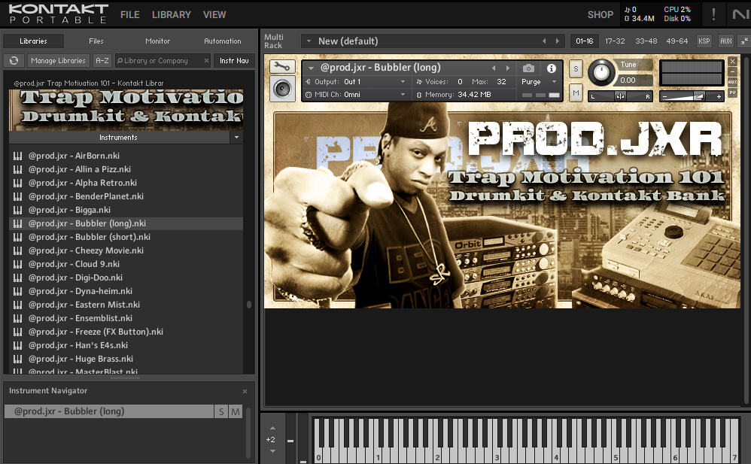751x464 pixels.
Task: Click the volume plus icon
Action: 719,97
